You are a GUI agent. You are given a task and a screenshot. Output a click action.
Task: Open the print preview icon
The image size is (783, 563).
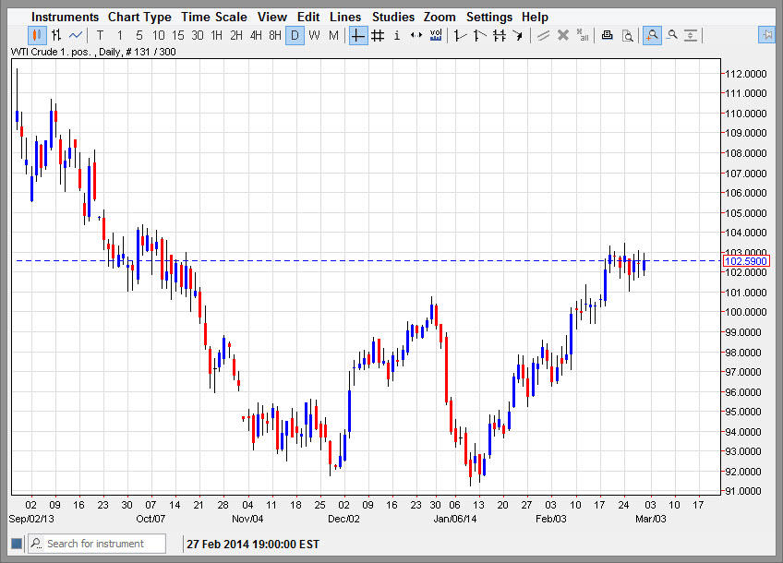[627, 36]
